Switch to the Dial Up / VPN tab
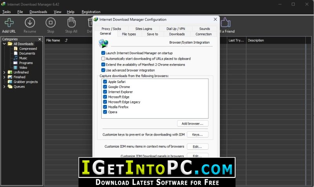 [x=175, y=29]
